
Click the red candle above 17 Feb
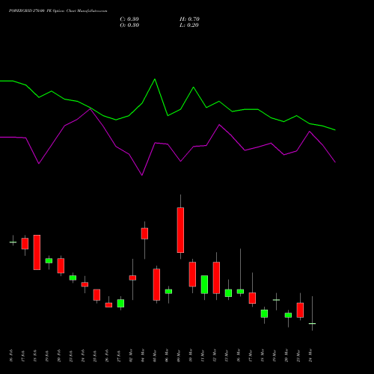25,244
